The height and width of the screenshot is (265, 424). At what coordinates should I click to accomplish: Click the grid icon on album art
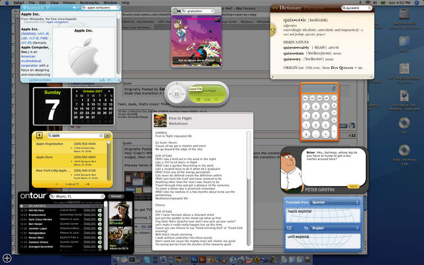(217, 19)
